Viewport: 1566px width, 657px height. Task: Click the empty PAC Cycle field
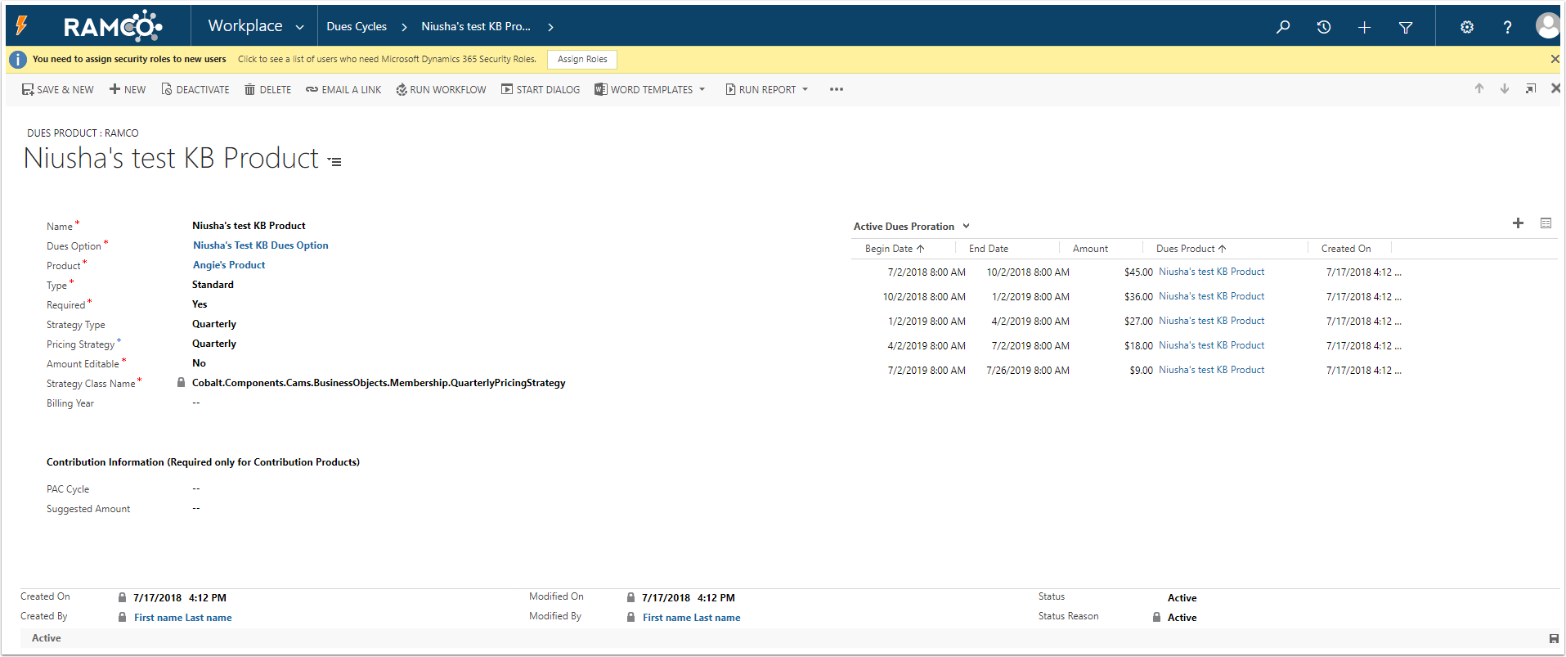[196, 488]
